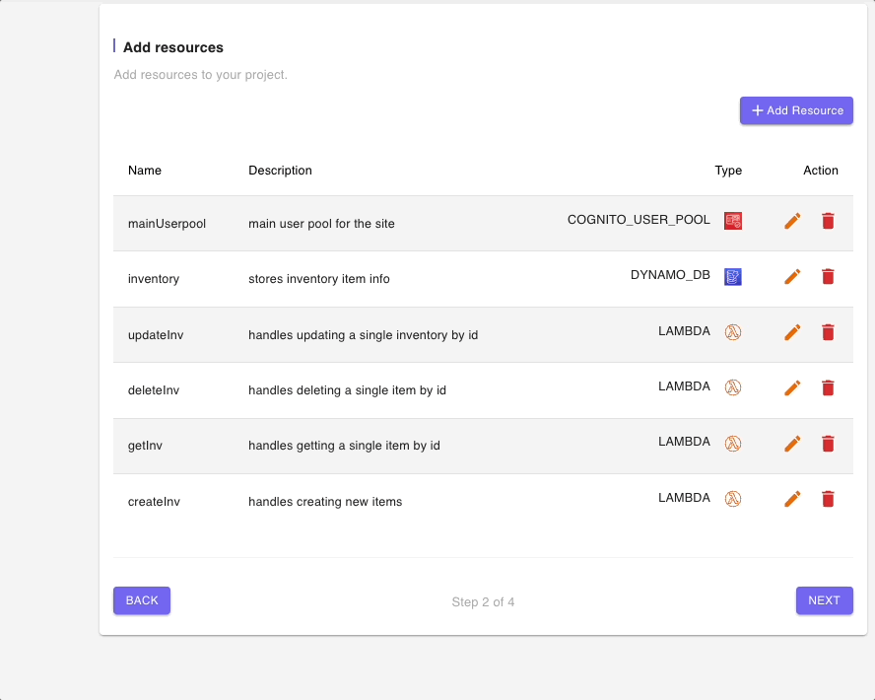Delete the mainUserpool resource
Screen dimensions: 875x700
[x=828, y=221]
